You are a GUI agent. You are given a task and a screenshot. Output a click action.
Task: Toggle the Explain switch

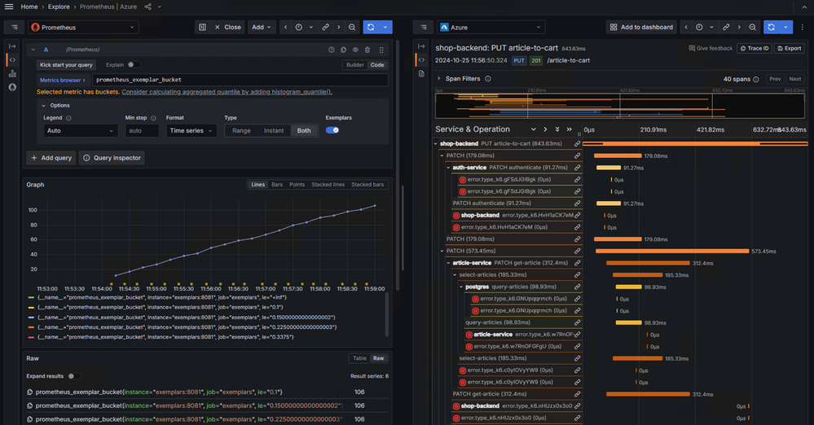click(133, 65)
